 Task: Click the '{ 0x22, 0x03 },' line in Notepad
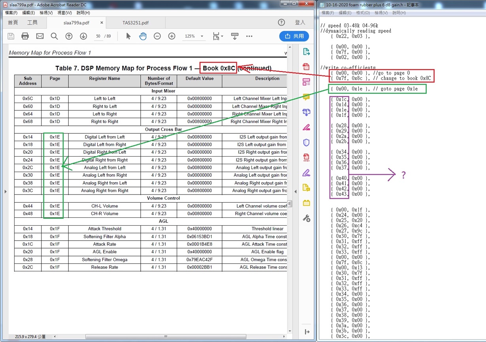click(350, 36)
